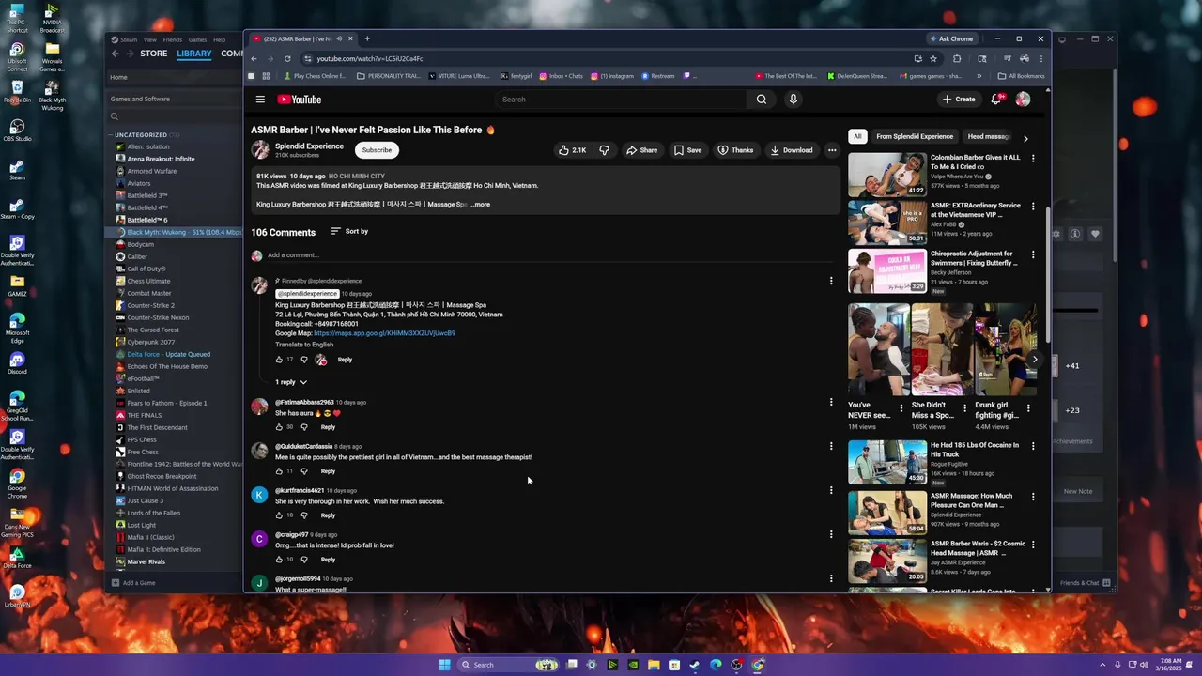
Task: Click the Create button
Action: coord(959,100)
